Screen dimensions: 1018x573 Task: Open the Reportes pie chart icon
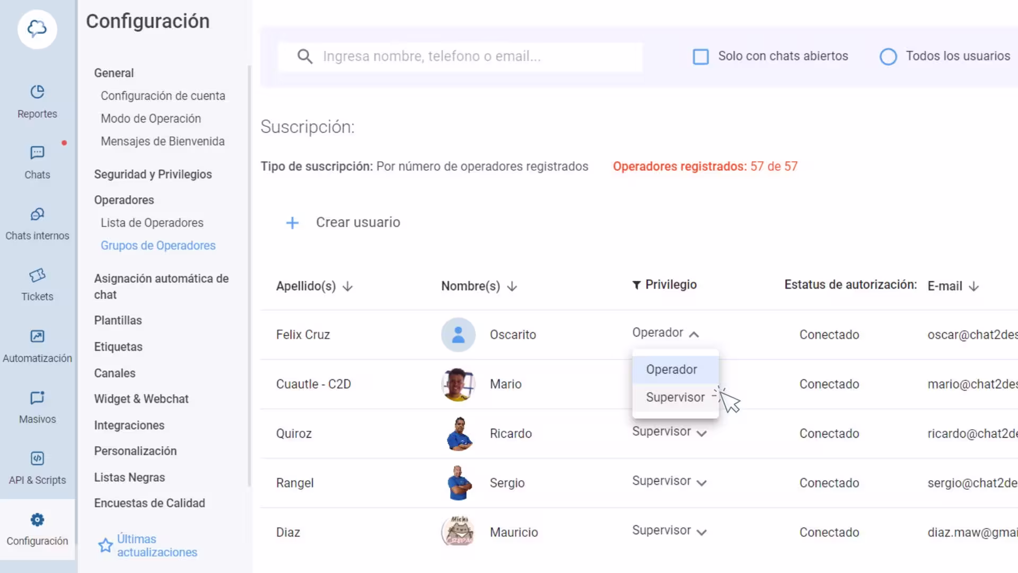pos(37,92)
